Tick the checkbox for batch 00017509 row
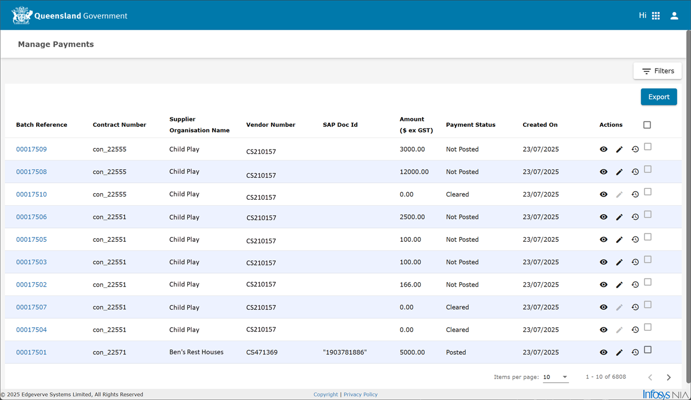The height and width of the screenshot is (400, 691). coord(648,147)
